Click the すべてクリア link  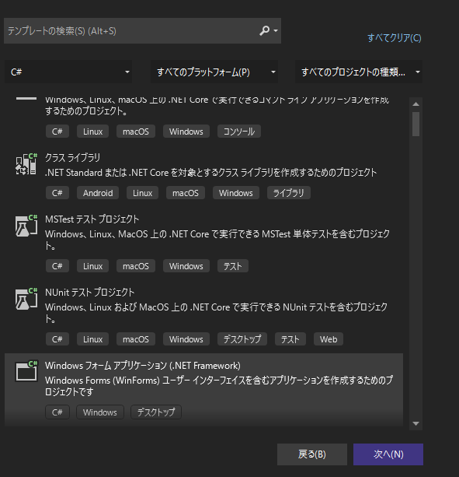(395, 38)
